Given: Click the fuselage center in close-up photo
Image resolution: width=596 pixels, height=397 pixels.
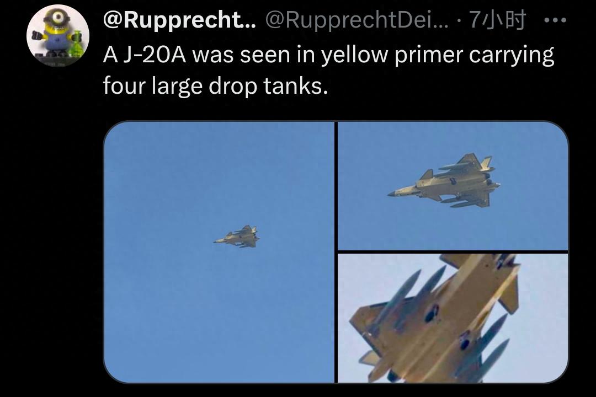Looking at the screenshot, I should (449, 315).
